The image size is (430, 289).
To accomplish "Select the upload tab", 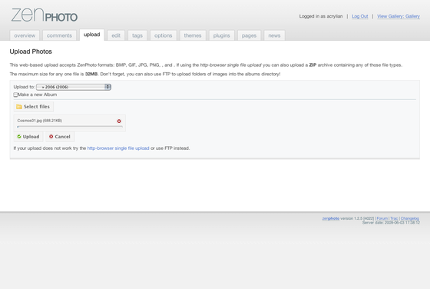I will point(92,35).
